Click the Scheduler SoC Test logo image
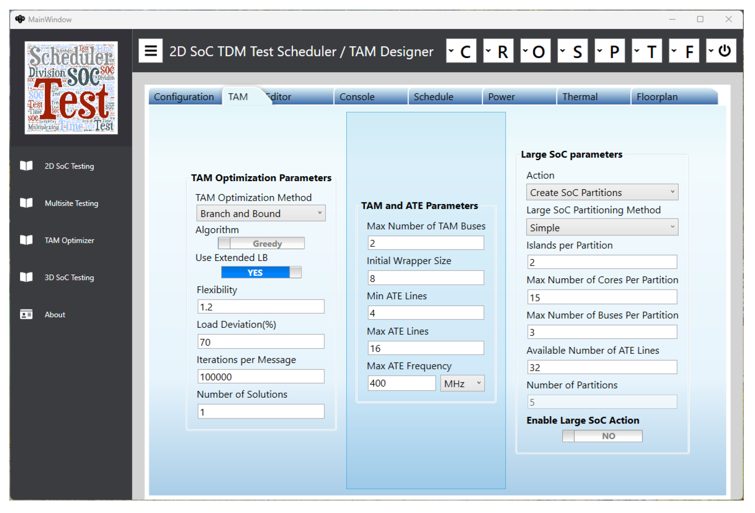Screen dimensions: 755x513 (x=71, y=88)
